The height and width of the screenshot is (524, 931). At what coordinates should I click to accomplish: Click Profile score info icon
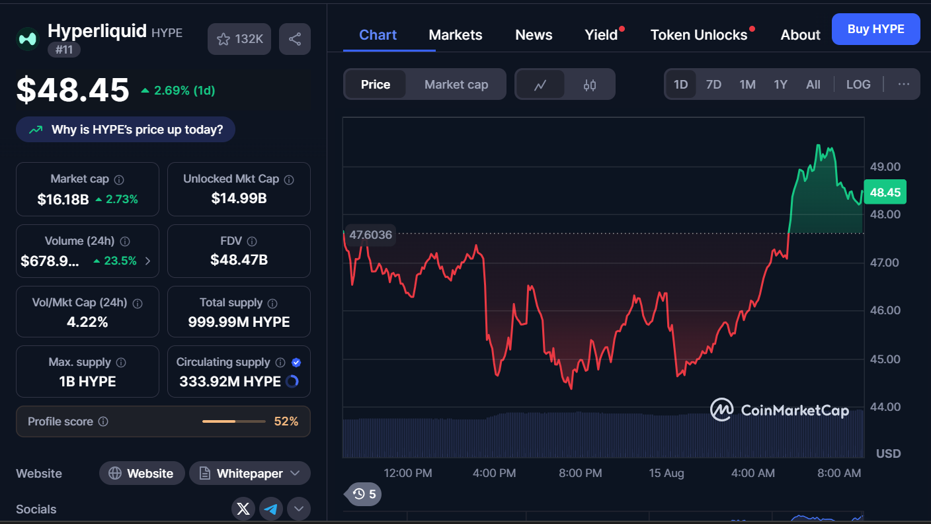pyautogui.click(x=103, y=421)
